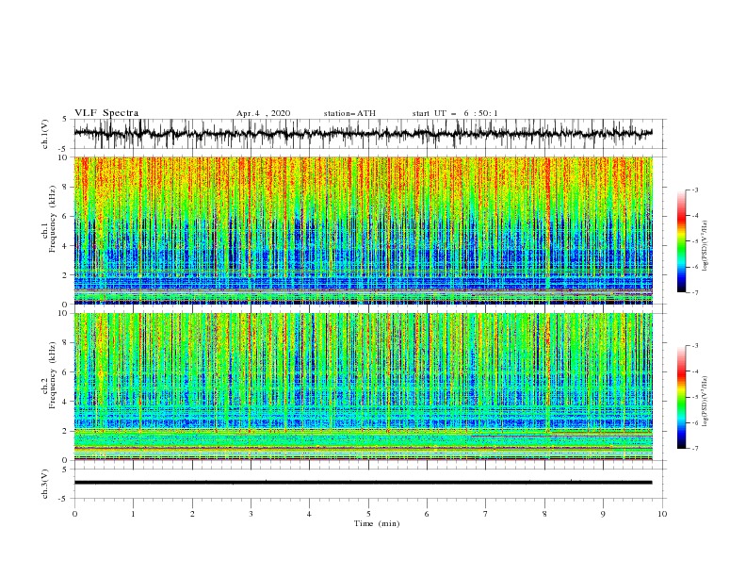The image size is (746, 577).
Task: Click time axis tick label '7'
Action: pyautogui.click(x=486, y=514)
